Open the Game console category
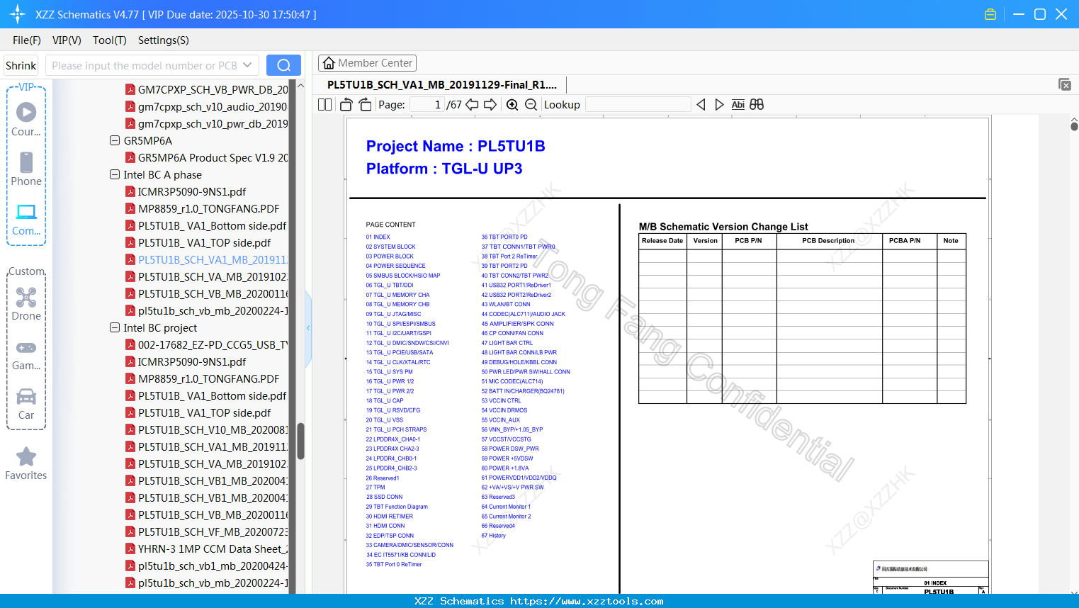Screen dimensions: 1079x608 [x=26, y=355]
